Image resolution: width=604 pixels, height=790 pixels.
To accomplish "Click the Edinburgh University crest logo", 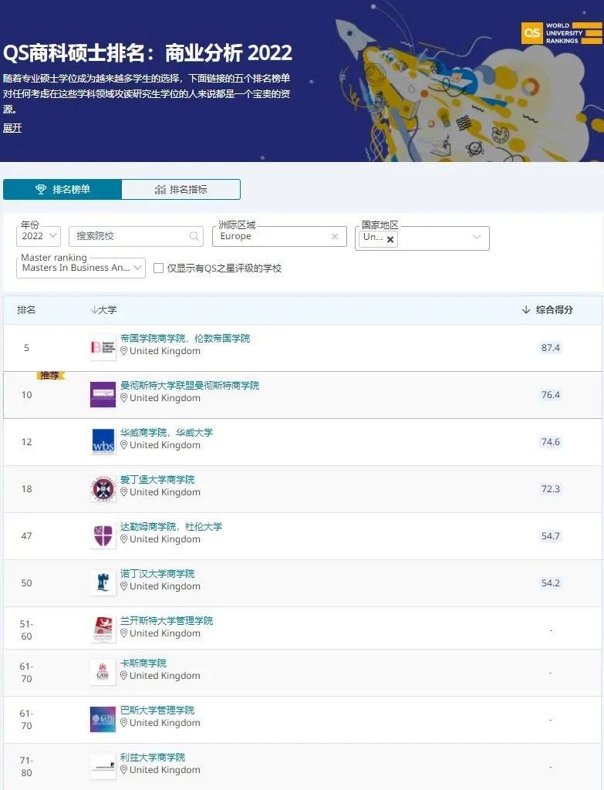I will click(103, 488).
